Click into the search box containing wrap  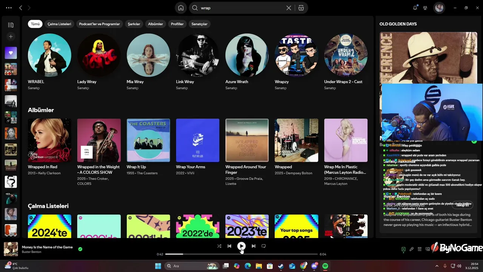point(241,8)
